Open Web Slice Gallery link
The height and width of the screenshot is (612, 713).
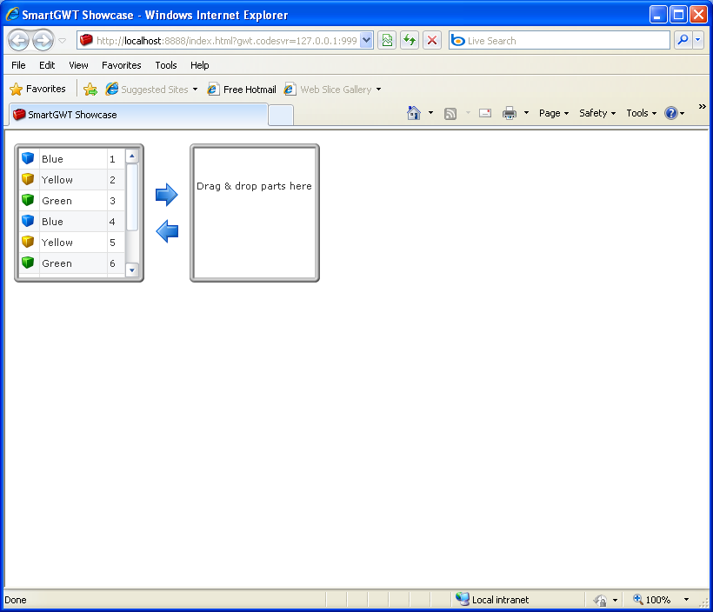(x=332, y=90)
